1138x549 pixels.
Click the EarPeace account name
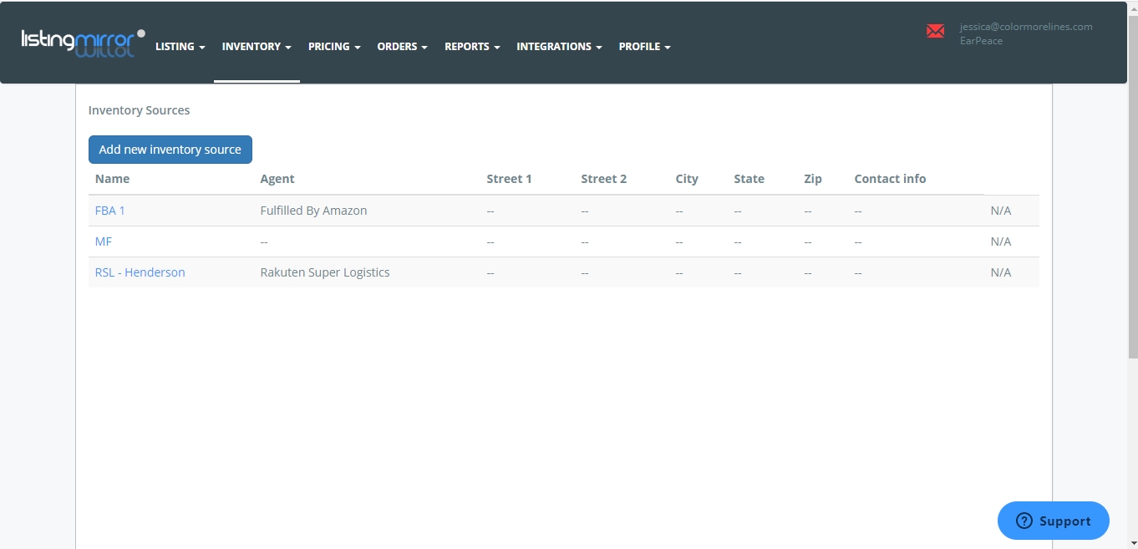[981, 41]
